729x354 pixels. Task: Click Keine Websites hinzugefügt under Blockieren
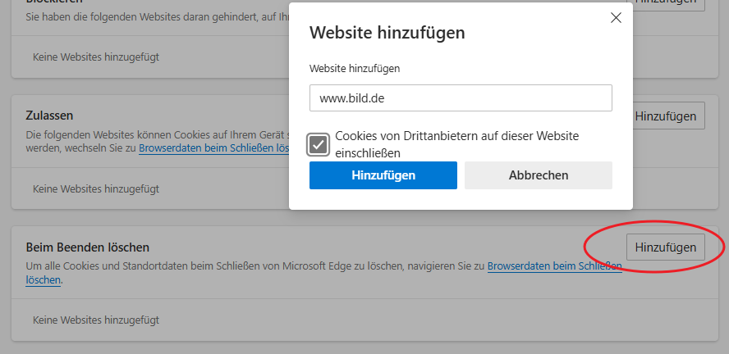[96, 57]
